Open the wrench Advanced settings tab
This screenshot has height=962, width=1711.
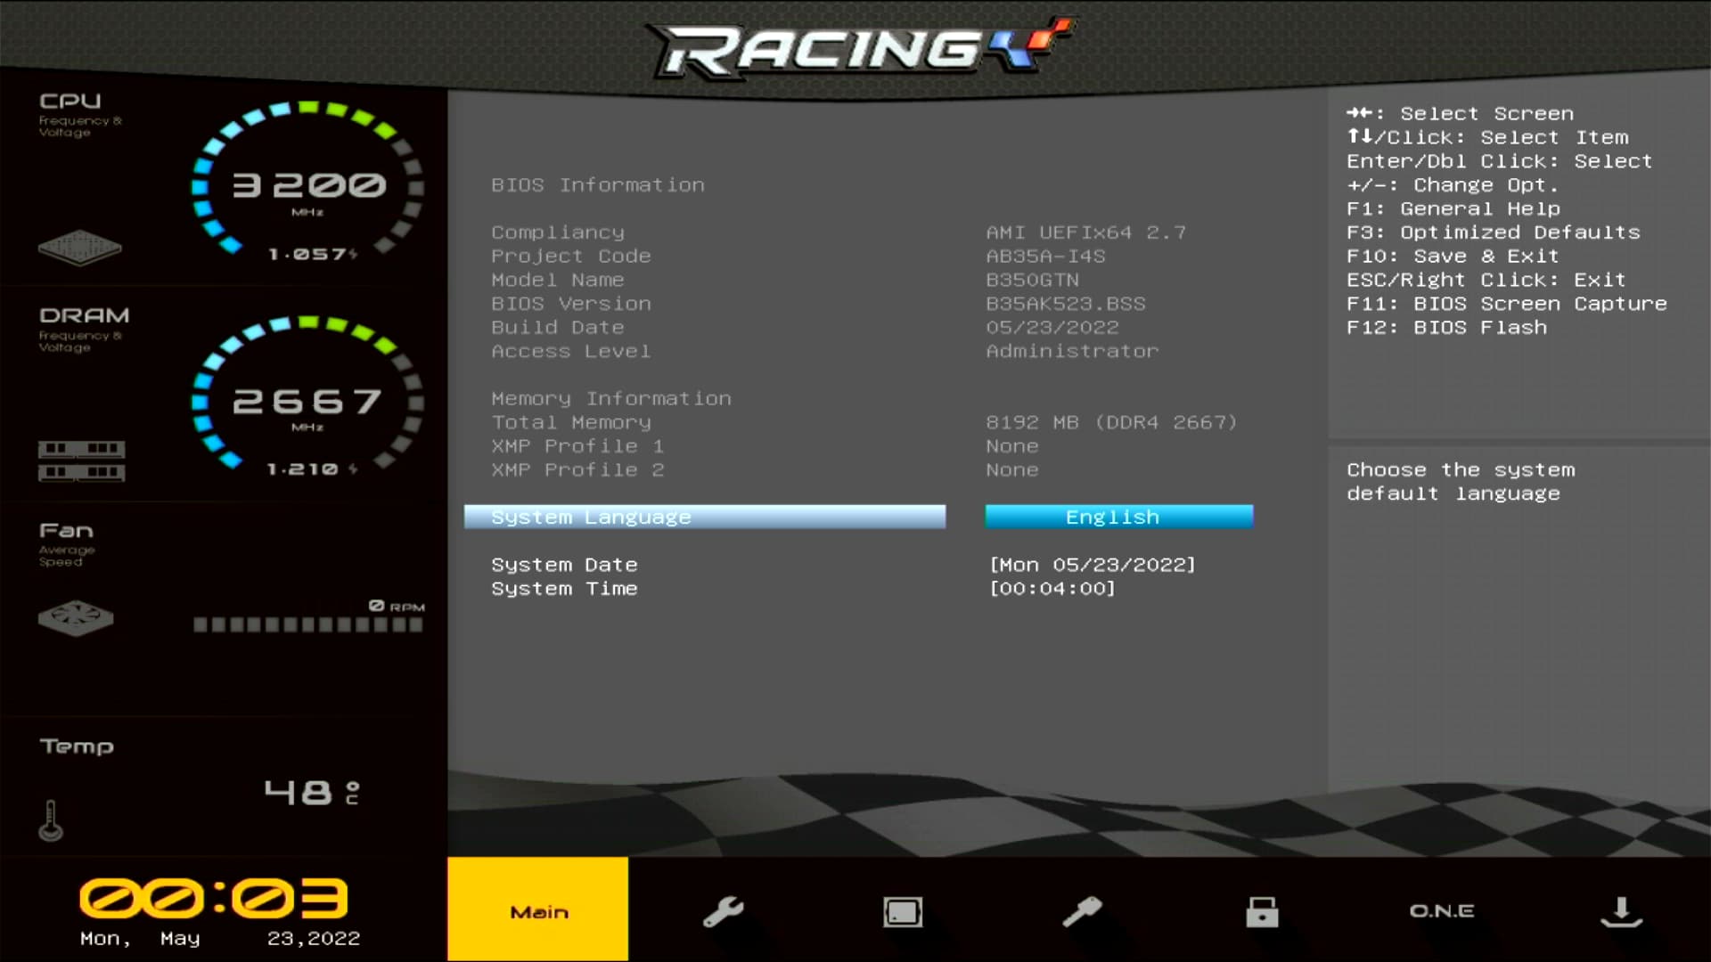(723, 911)
